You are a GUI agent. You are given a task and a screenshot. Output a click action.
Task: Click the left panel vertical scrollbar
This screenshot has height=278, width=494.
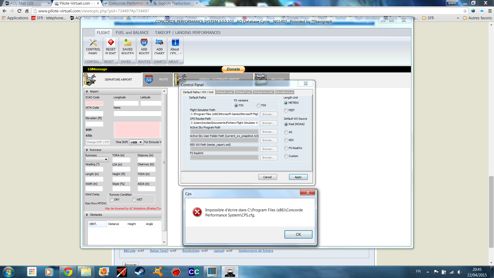coord(164,162)
